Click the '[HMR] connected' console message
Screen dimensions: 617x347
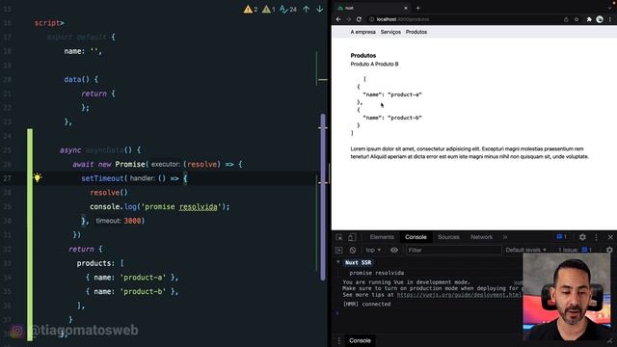pyautogui.click(x=366, y=305)
